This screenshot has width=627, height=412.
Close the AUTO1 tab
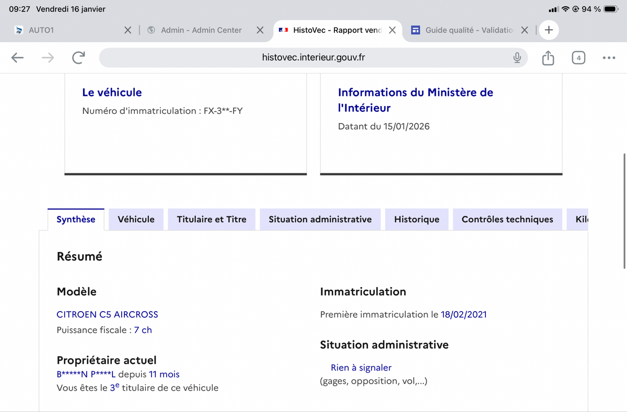pyautogui.click(x=128, y=30)
